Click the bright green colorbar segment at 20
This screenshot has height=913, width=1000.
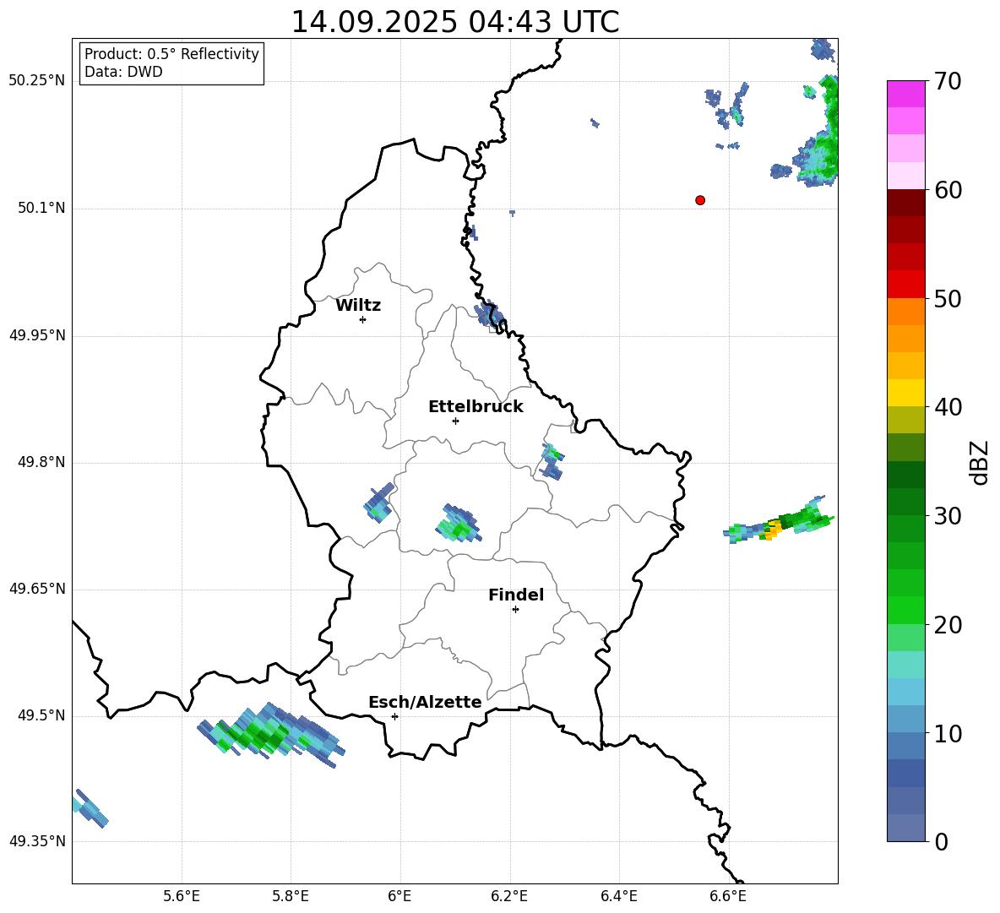pos(906,610)
